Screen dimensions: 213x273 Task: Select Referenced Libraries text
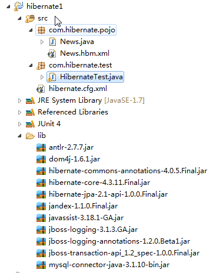(x=73, y=112)
